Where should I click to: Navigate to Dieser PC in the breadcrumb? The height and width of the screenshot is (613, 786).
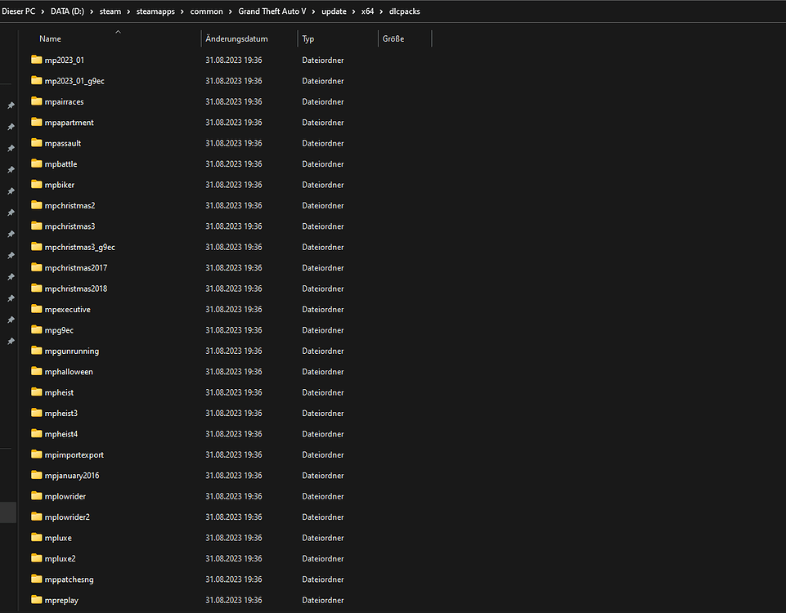[19, 11]
